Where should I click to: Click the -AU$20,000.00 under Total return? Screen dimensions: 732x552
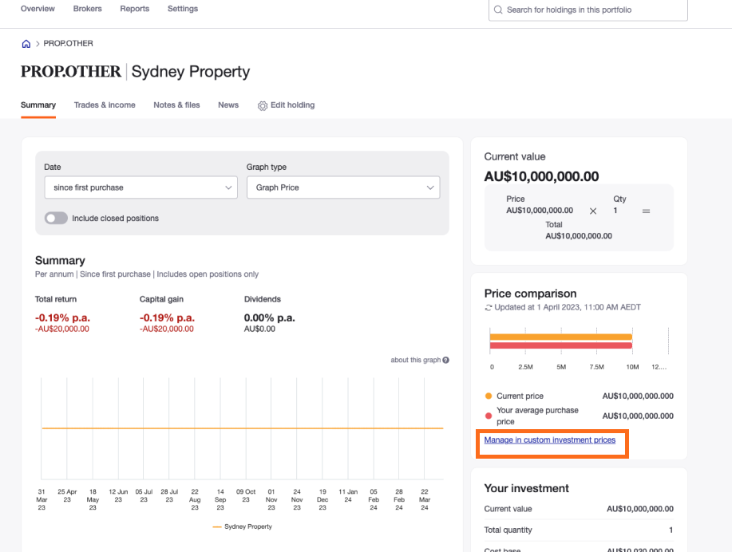62,329
